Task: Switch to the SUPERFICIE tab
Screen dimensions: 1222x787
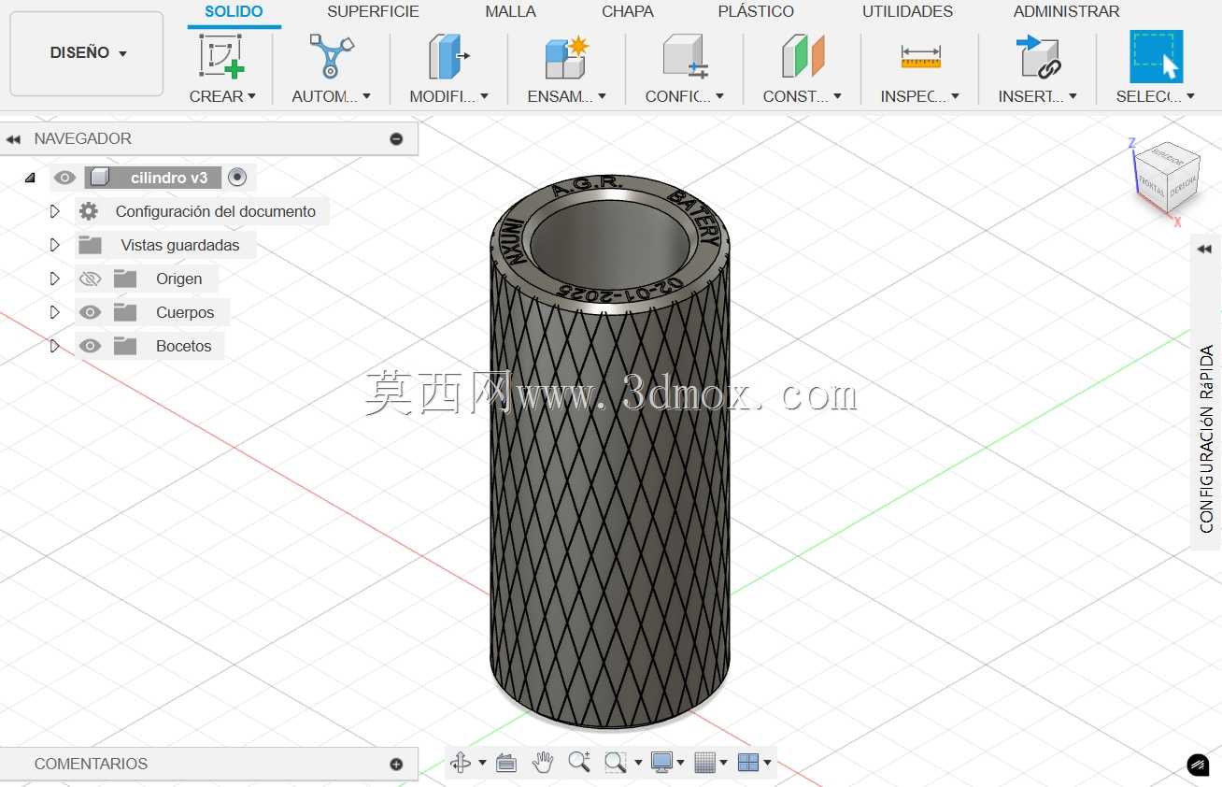Action: coord(373,12)
